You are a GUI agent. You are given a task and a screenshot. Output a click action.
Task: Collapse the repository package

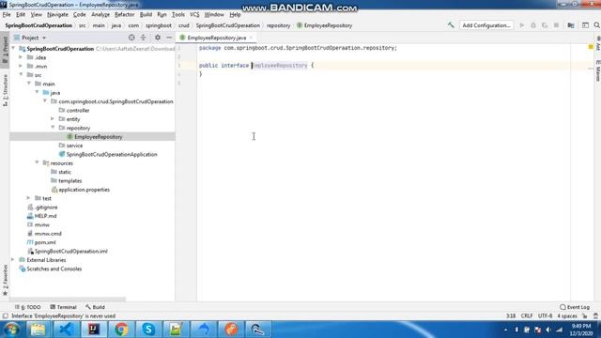click(53, 128)
